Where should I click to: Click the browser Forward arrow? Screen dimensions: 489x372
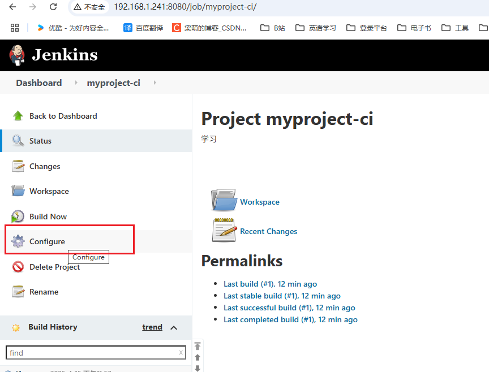[x=33, y=7]
